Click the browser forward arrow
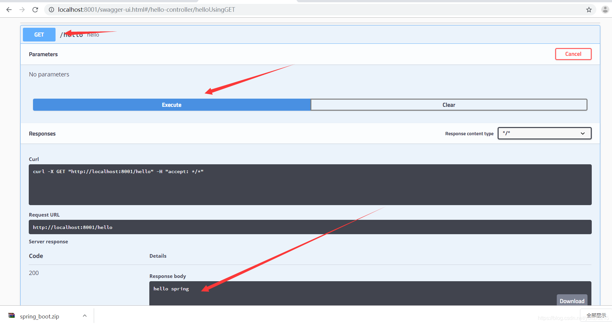Viewport: 612px width, 324px height. [22, 10]
